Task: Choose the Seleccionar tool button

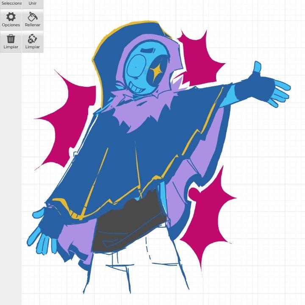Action: point(11,4)
